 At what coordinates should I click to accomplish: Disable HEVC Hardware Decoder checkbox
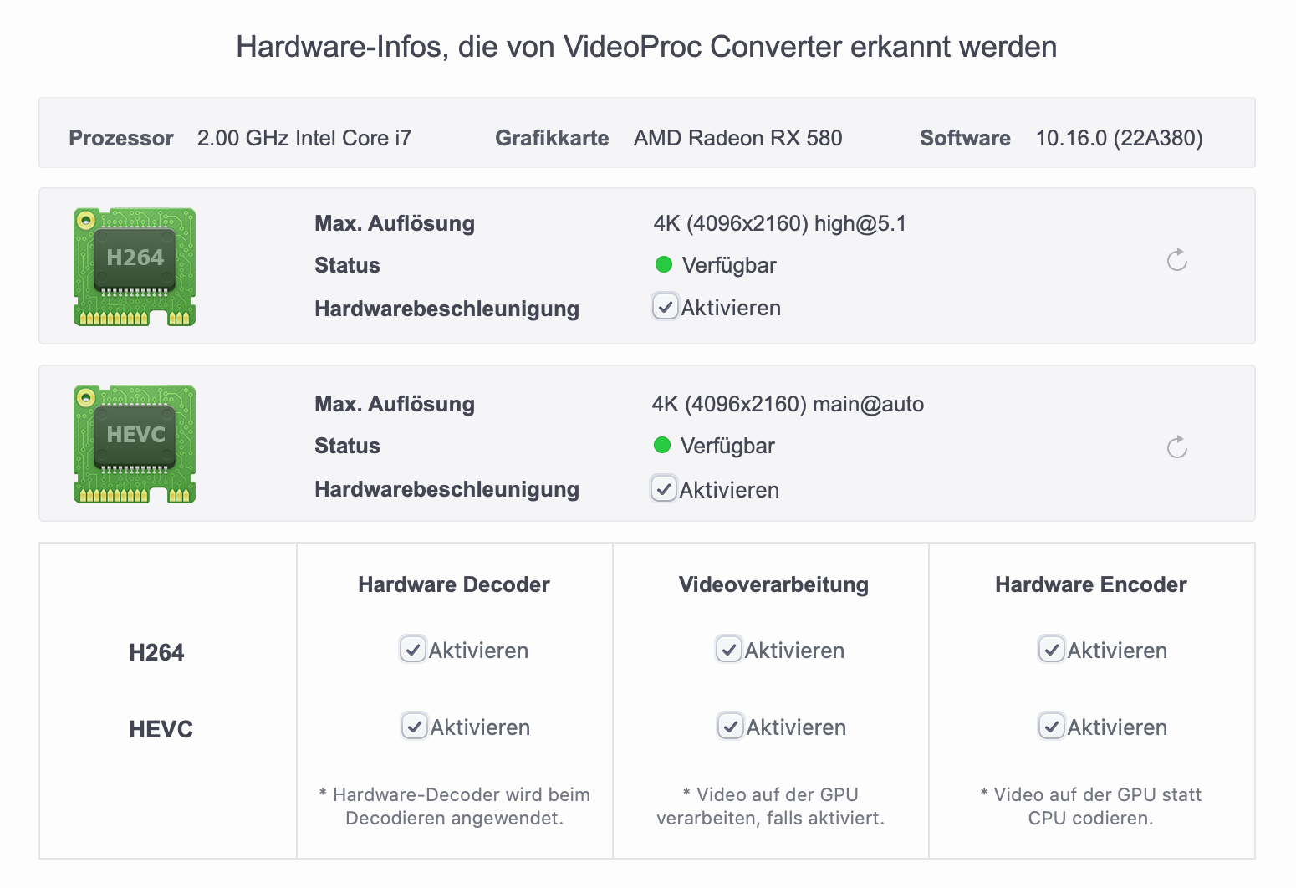(x=415, y=726)
